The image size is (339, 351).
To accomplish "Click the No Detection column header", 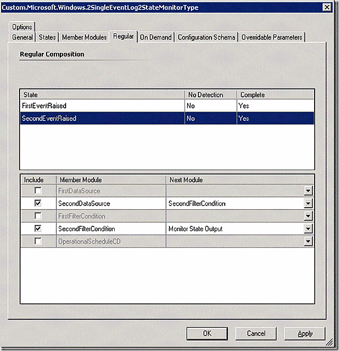I will tap(210, 95).
